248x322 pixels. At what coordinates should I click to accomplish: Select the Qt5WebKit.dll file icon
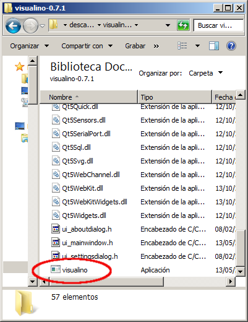click(x=56, y=188)
